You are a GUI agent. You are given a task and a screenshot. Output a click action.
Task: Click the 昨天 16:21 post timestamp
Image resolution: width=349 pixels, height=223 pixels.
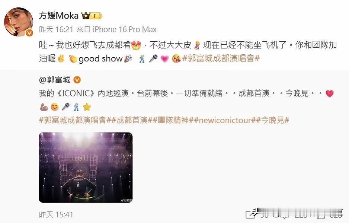coord(56,29)
